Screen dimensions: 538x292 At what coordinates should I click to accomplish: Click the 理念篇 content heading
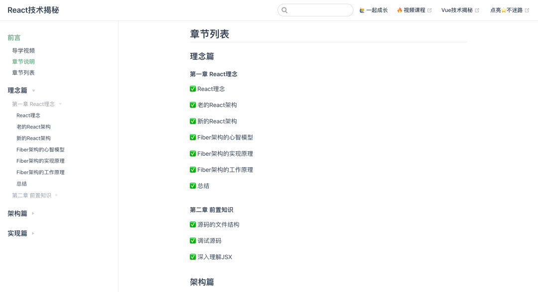coord(202,56)
